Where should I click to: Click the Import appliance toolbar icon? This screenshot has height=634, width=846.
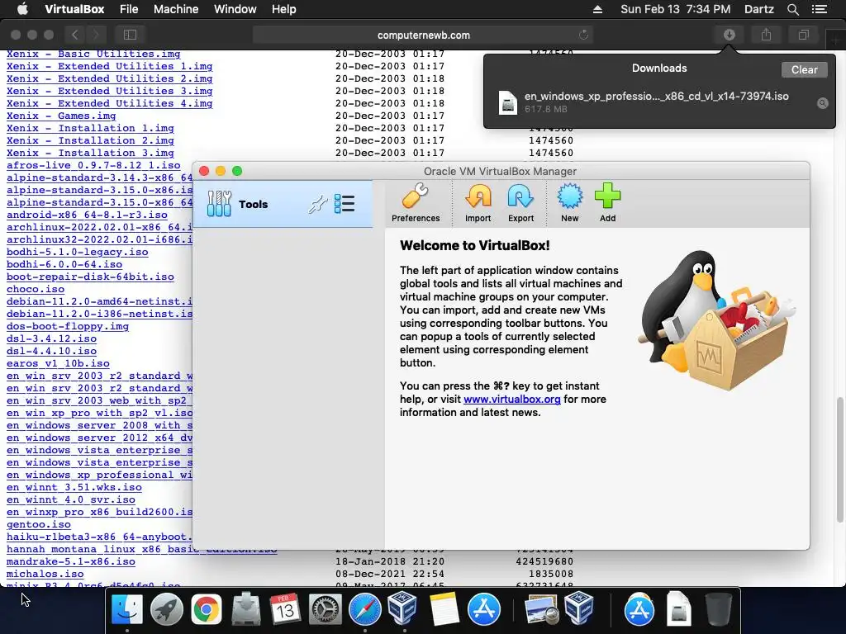point(478,203)
